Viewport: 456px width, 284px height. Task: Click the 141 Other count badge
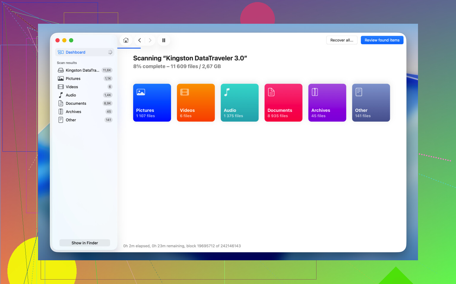point(108,120)
